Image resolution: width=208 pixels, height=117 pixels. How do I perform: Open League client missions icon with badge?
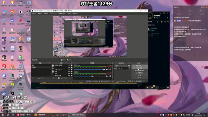[152, 87]
